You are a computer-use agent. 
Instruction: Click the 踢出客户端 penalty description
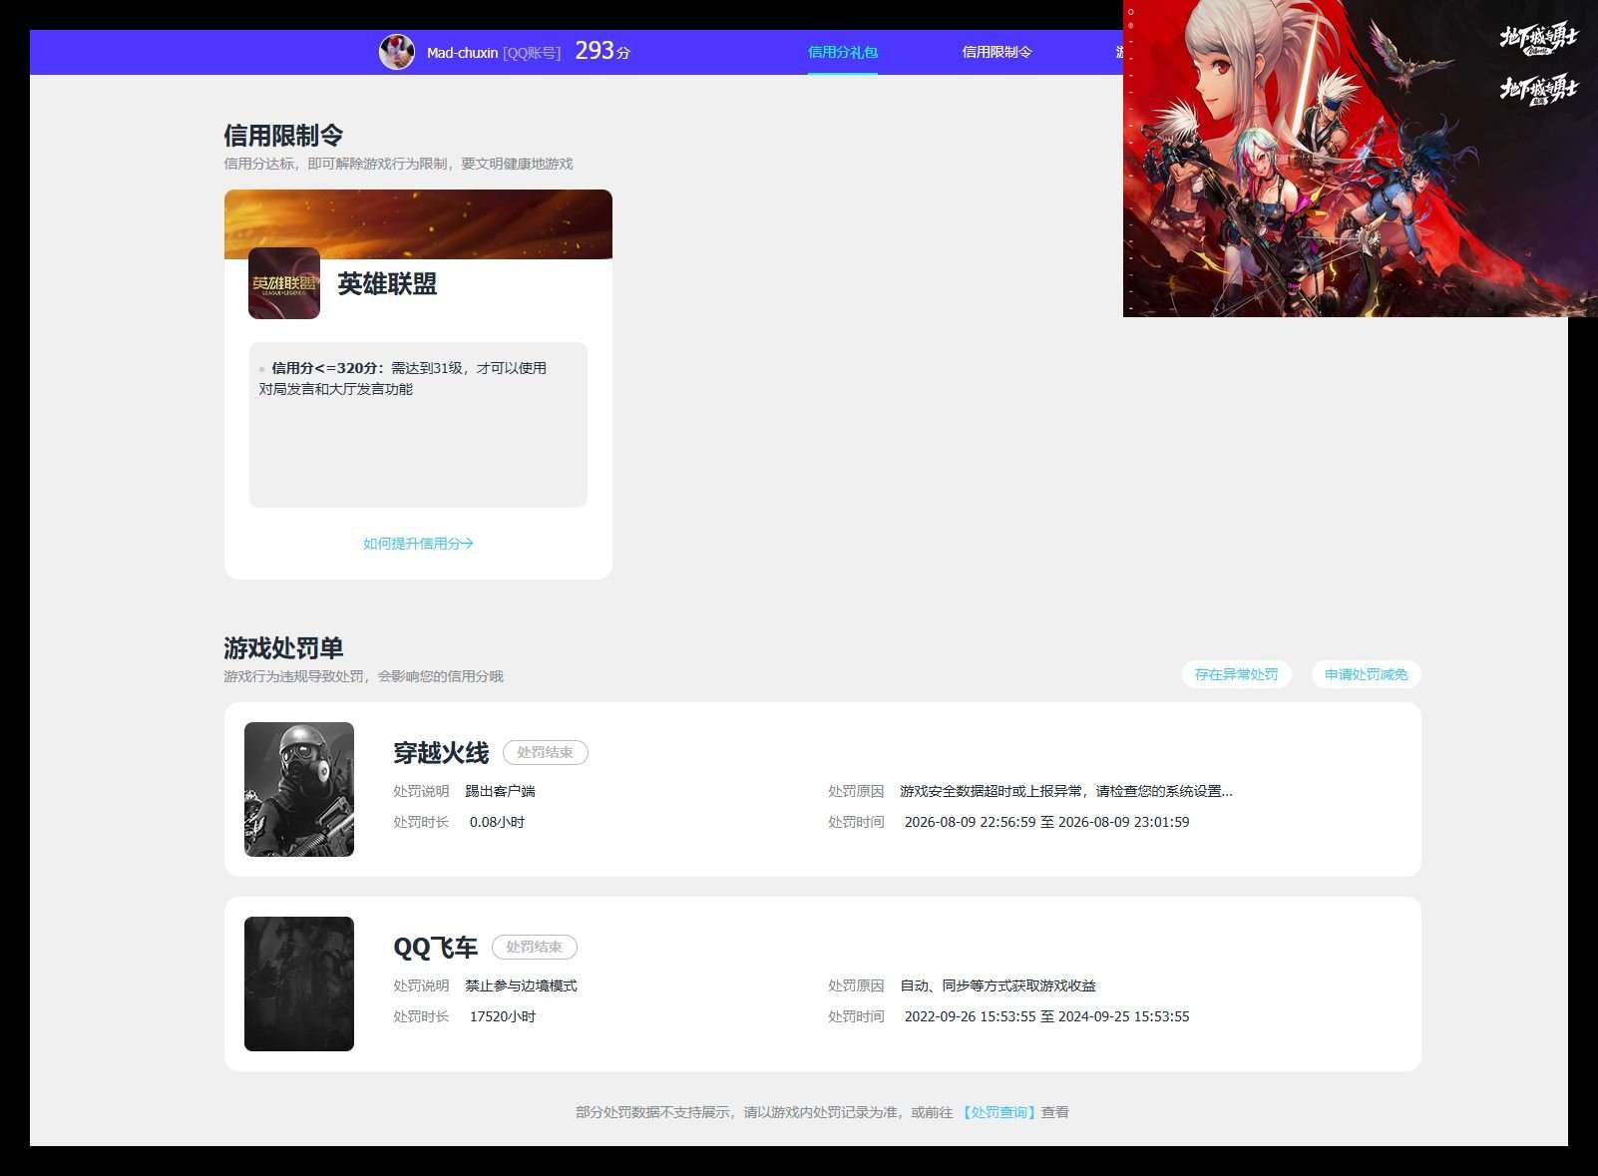point(500,791)
